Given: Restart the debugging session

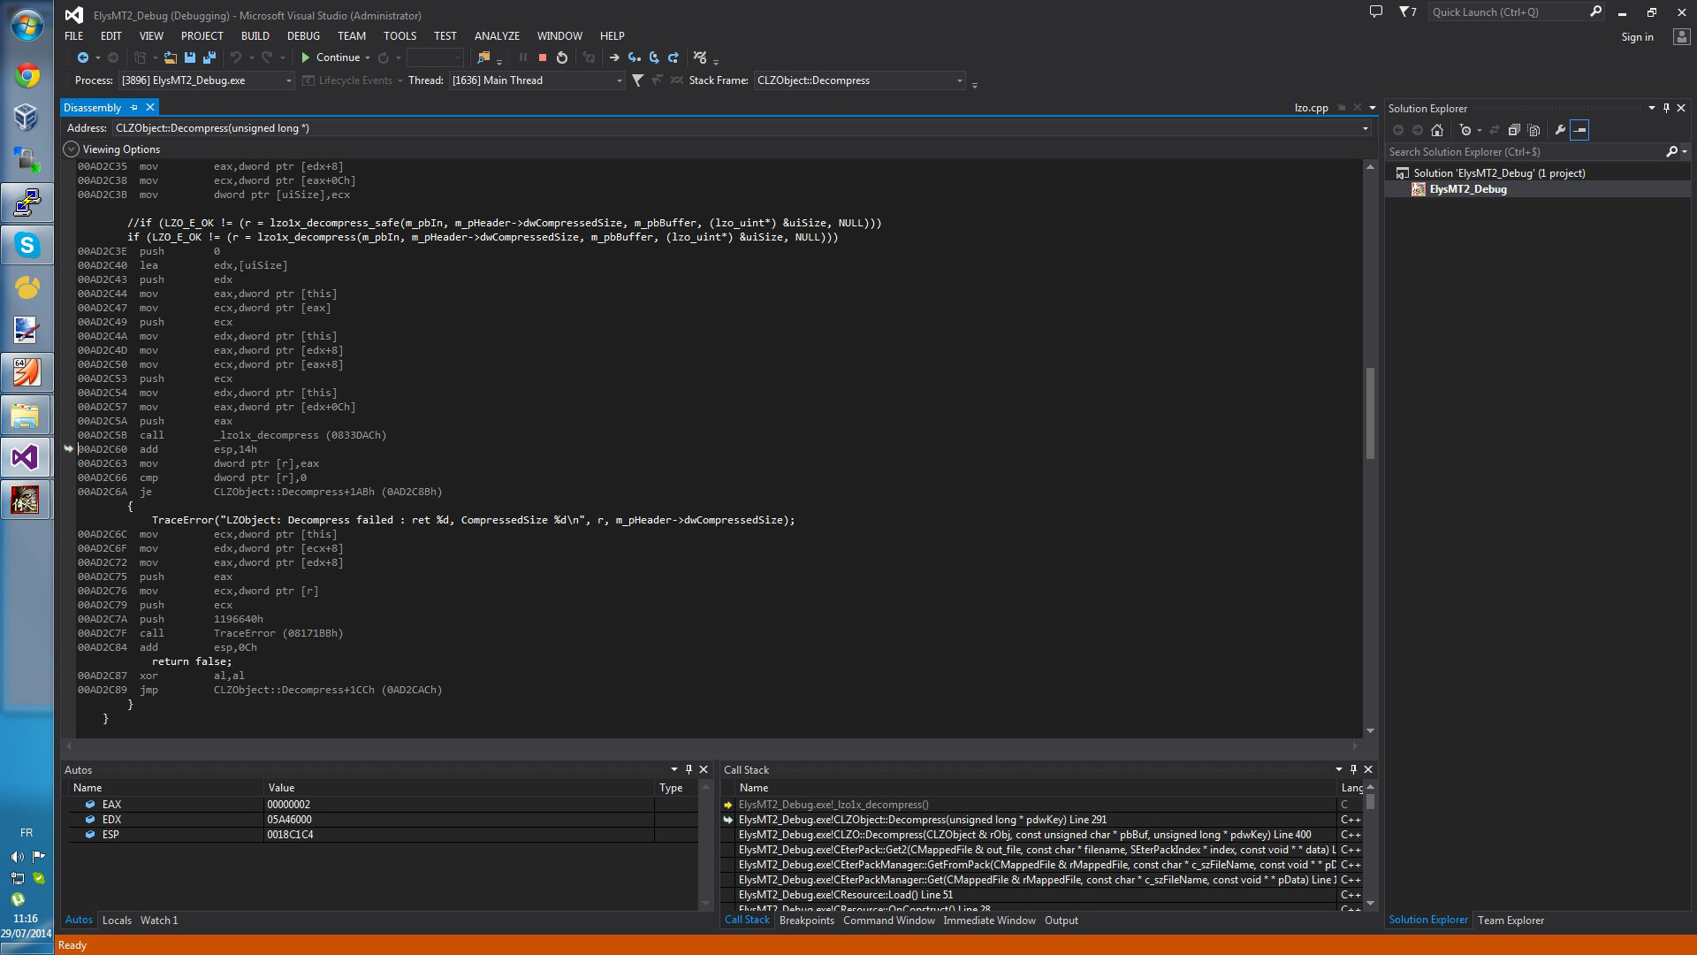Looking at the screenshot, I should tap(562, 57).
